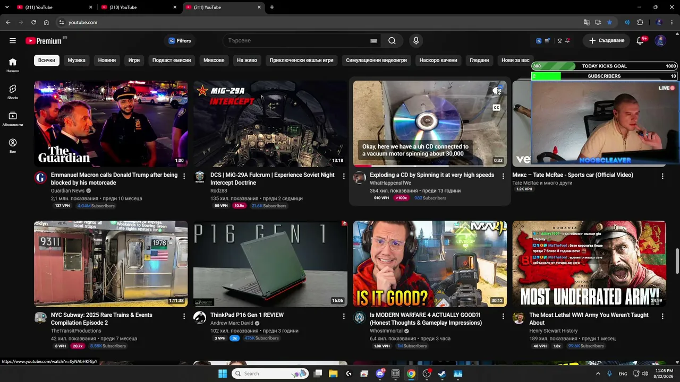
Task: Open the ENG language indicator in tray
Action: click(623, 374)
